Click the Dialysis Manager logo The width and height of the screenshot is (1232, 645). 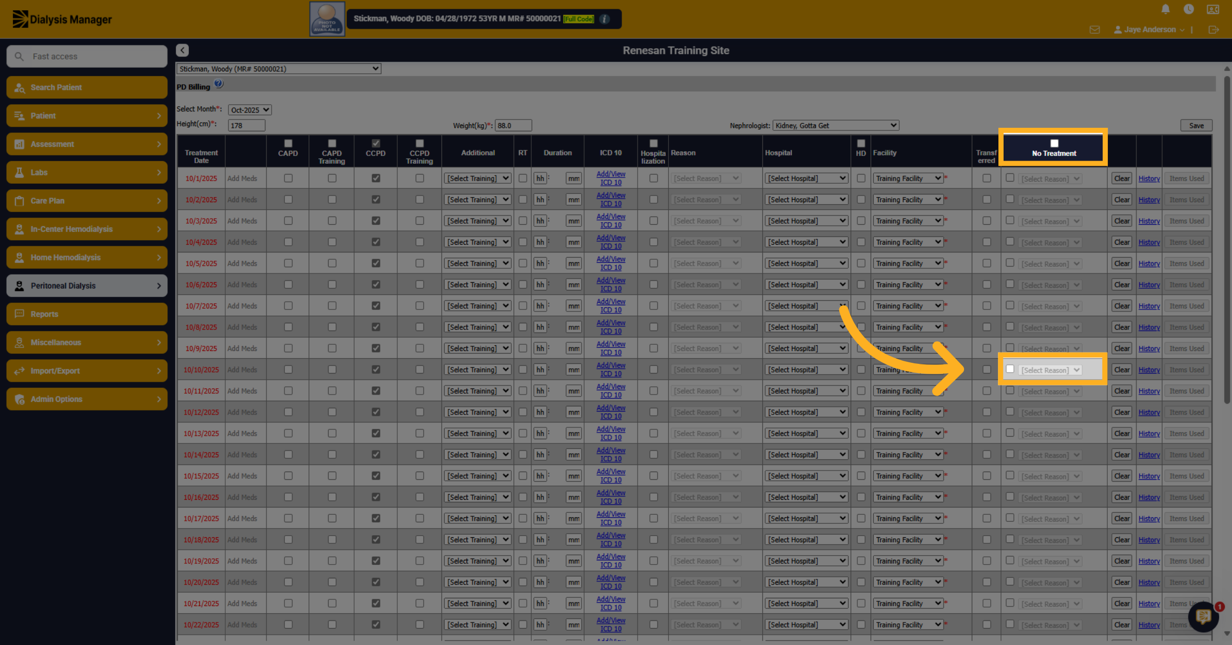tap(62, 19)
